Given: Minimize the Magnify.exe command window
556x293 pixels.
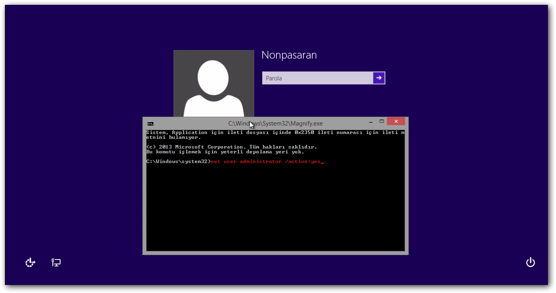Looking at the screenshot, I should (371, 122).
